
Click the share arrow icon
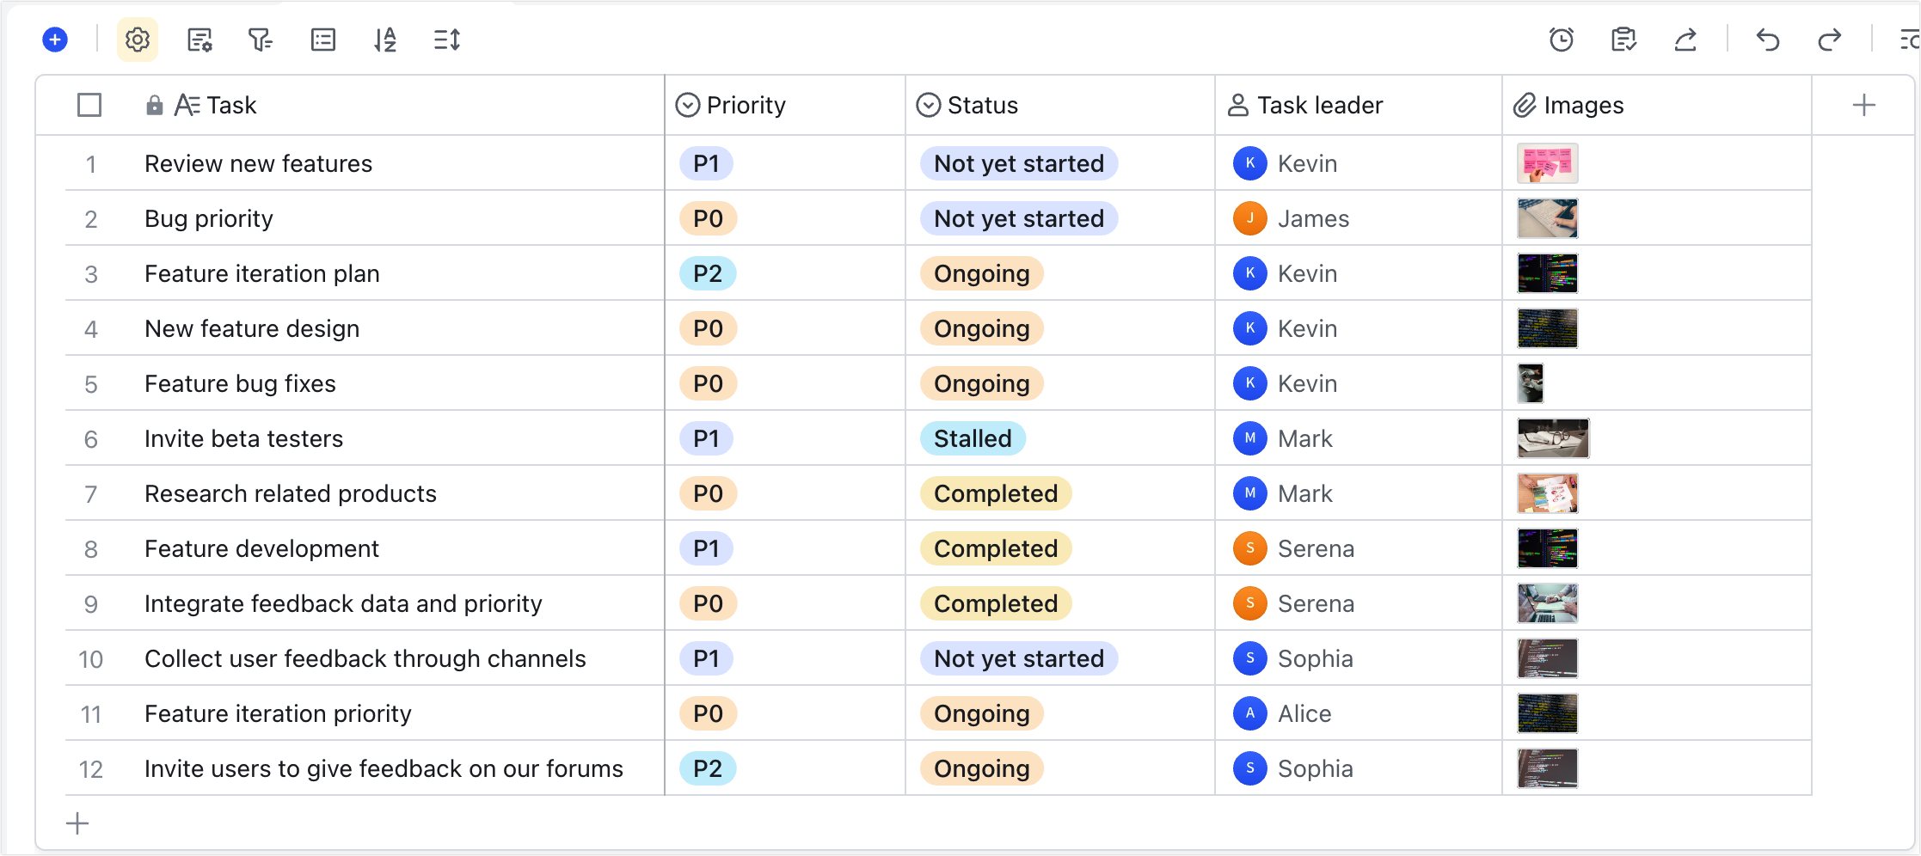coord(1685,40)
